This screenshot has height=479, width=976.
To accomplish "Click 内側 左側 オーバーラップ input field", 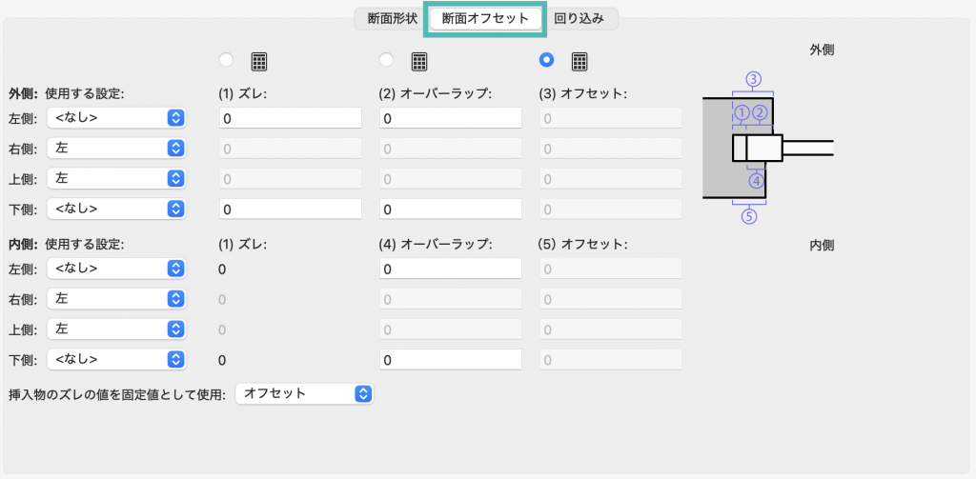I will tap(451, 269).
